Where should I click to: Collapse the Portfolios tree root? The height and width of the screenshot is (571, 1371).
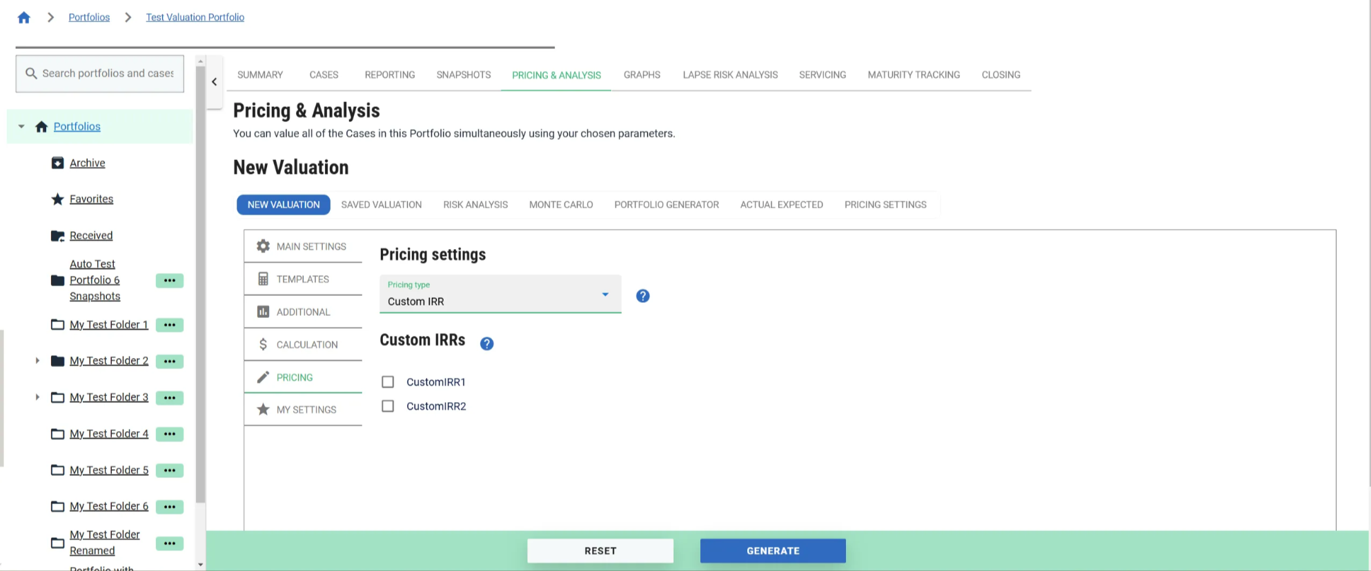click(x=21, y=126)
